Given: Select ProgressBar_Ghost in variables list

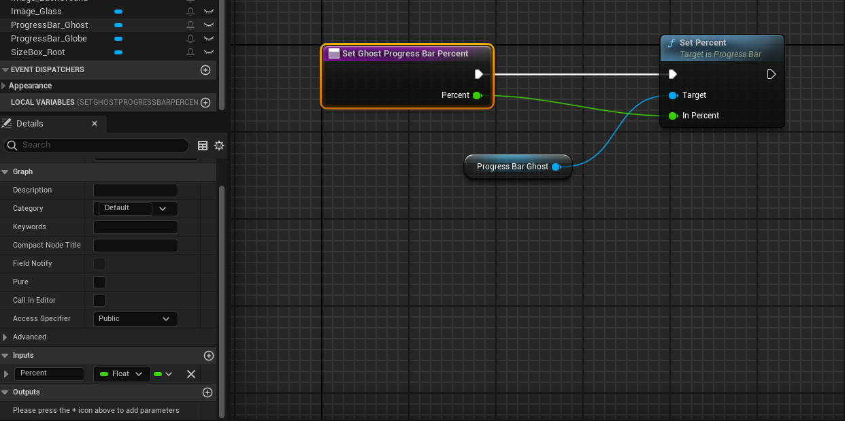Looking at the screenshot, I should coord(49,25).
